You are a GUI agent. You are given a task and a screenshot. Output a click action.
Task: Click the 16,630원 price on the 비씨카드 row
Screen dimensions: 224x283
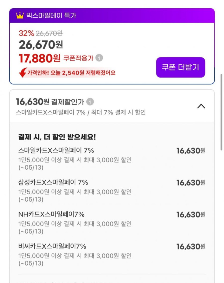[190, 246]
